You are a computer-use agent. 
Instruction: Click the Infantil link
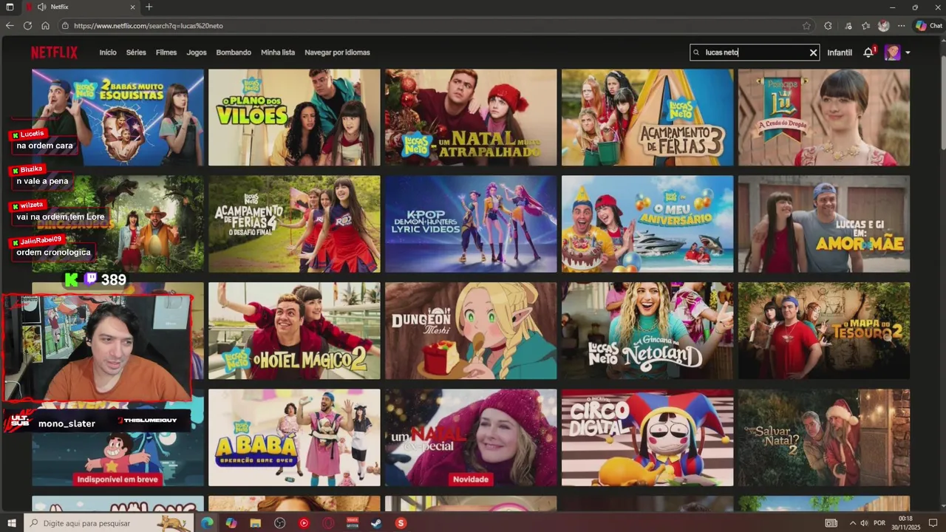[x=840, y=52]
